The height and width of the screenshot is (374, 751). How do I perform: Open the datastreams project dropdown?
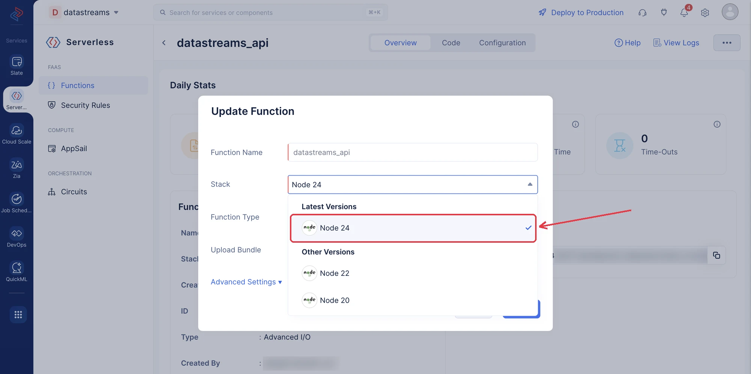84,12
